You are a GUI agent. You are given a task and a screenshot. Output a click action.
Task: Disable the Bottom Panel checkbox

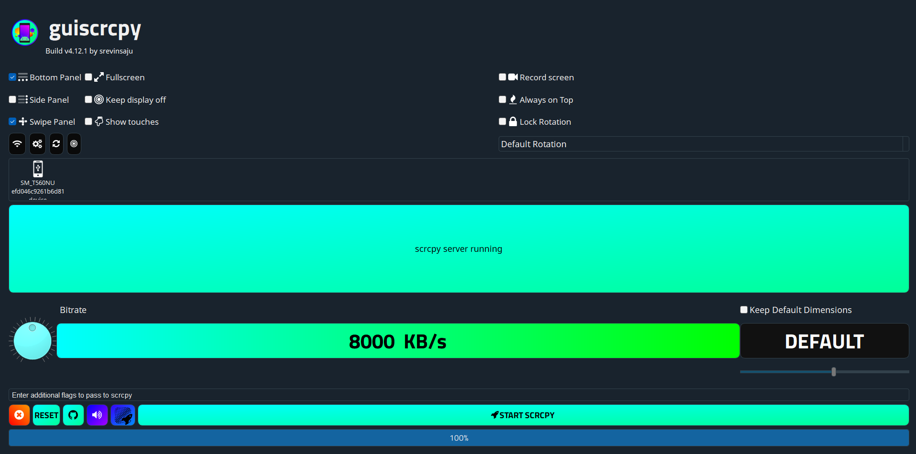pos(12,77)
